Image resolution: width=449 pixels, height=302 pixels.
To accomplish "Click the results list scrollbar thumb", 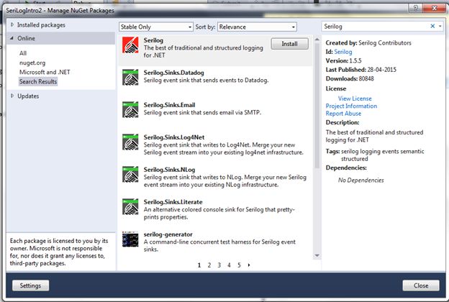I will coord(317,106).
